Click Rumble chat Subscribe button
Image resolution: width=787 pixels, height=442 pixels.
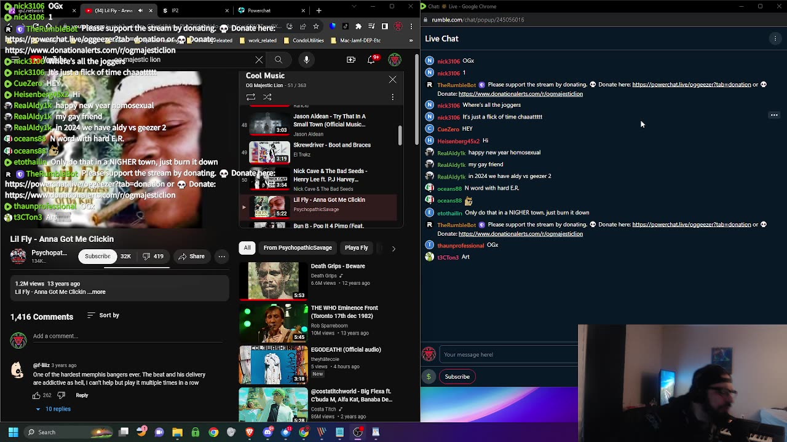coord(457,377)
